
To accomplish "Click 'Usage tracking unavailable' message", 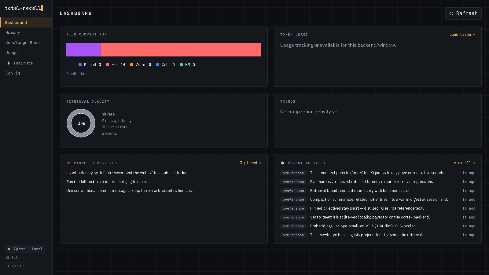I will 338,45.
